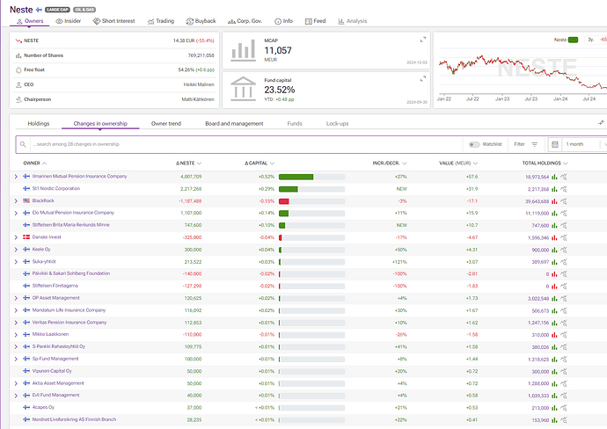This screenshot has height=429, width=607.
Task: Sort by Total Holdings column
Action: [542, 164]
